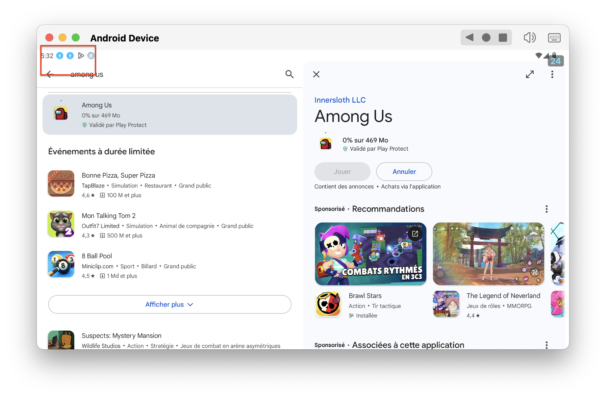Click the disabled Jouer button
Viewport: 606px width, 398px height.
[x=342, y=171]
